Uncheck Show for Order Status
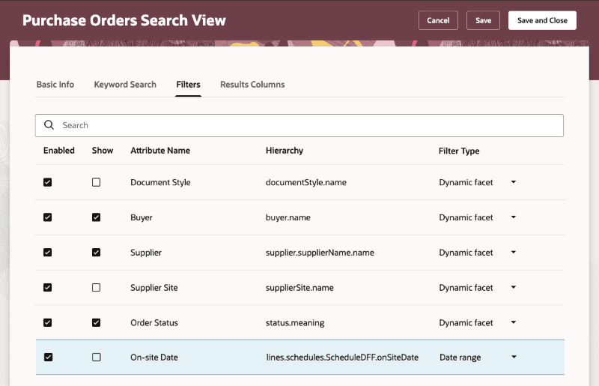Screen dimensions: 599x386 (x=97, y=322)
